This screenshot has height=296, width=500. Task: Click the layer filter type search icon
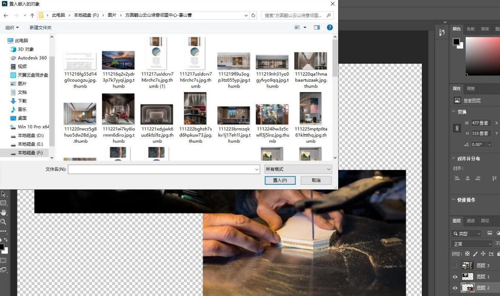[x=455, y=233]
